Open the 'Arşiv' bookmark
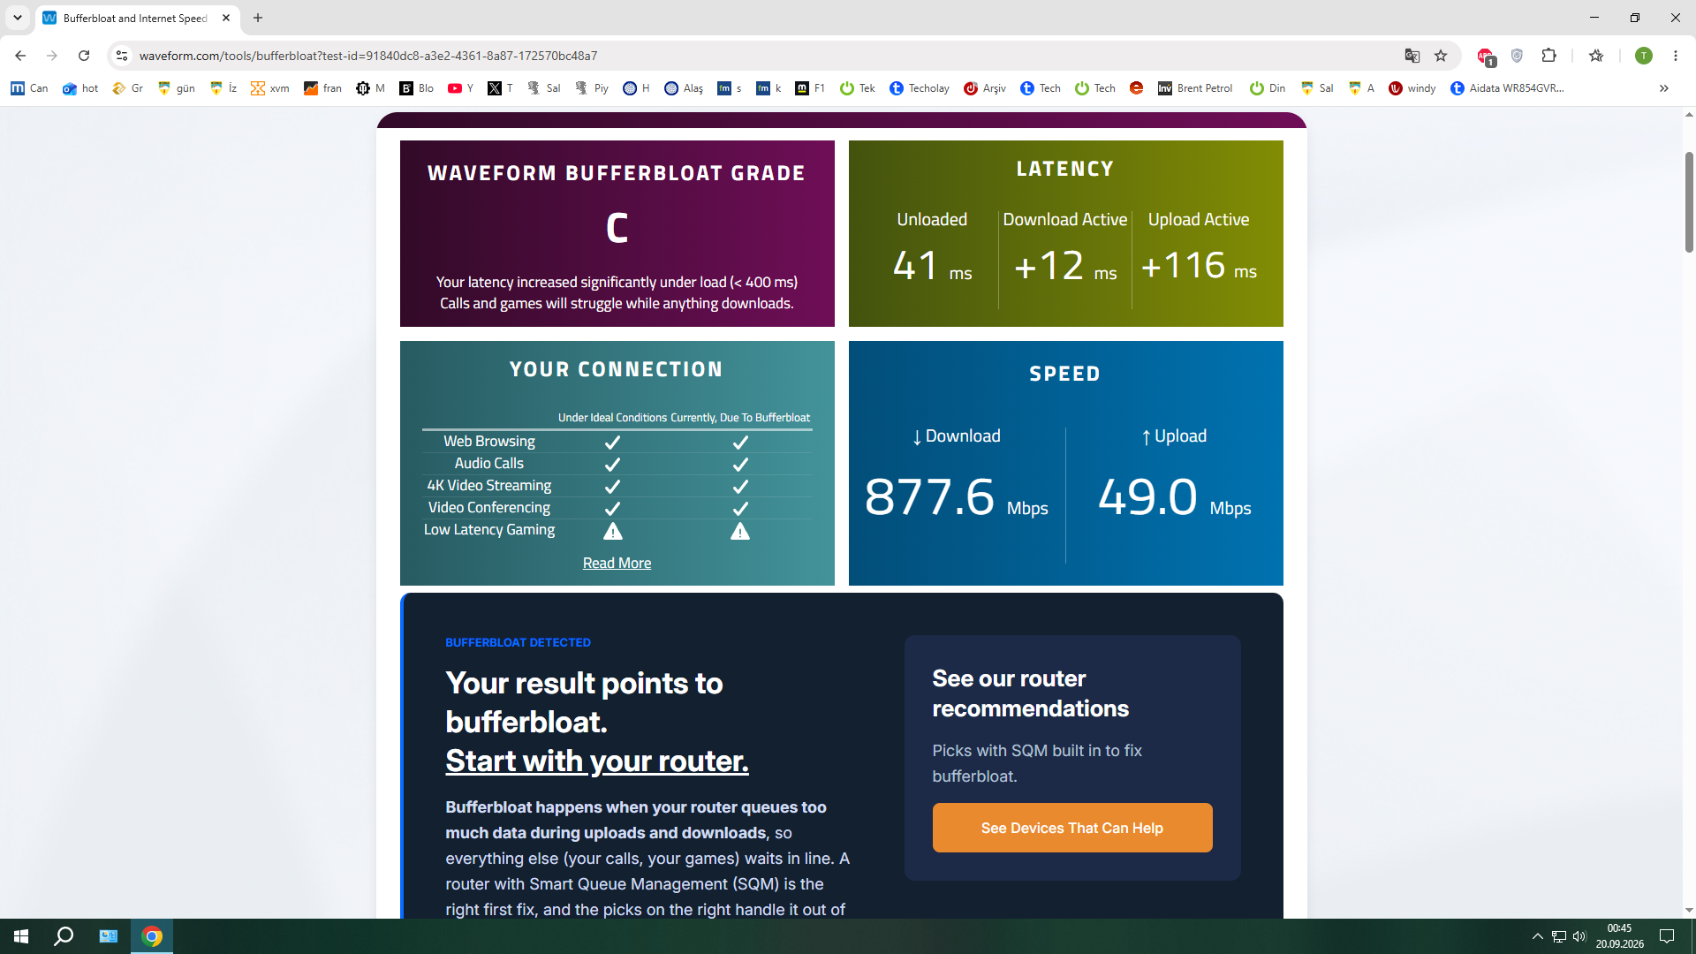The height and width of the screenshot is (954, 1696). pos(985,88)
